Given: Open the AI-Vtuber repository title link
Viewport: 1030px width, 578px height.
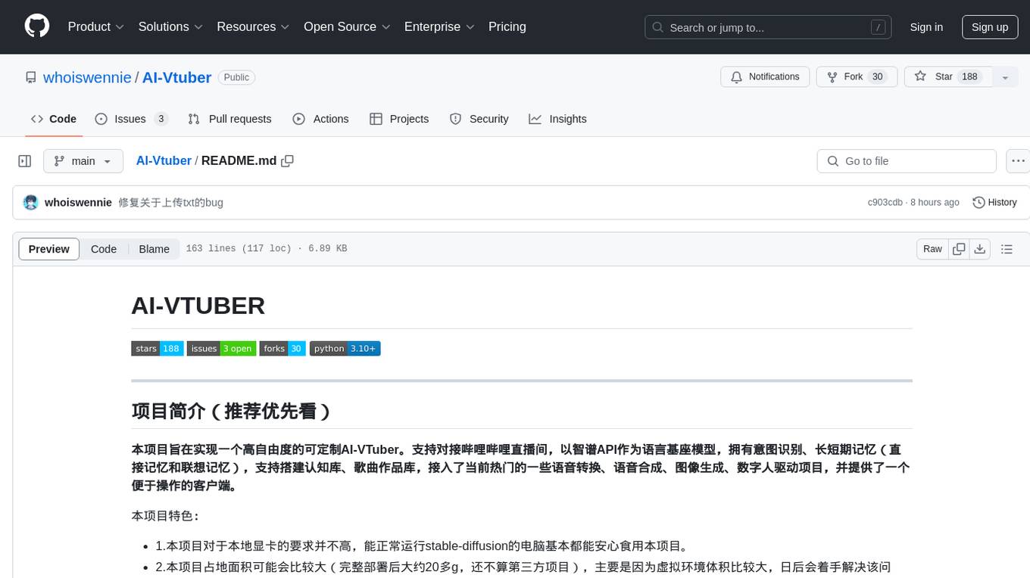Looking at the screenshot, I should (x=176, y=77).
